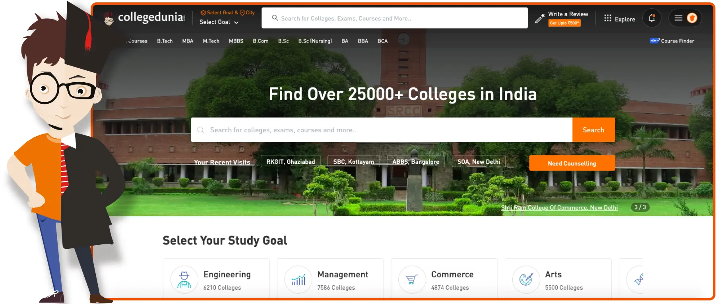
Task: Expand the Select Goal dropdown
Action: pyautogui.click(x=219, y=22)
